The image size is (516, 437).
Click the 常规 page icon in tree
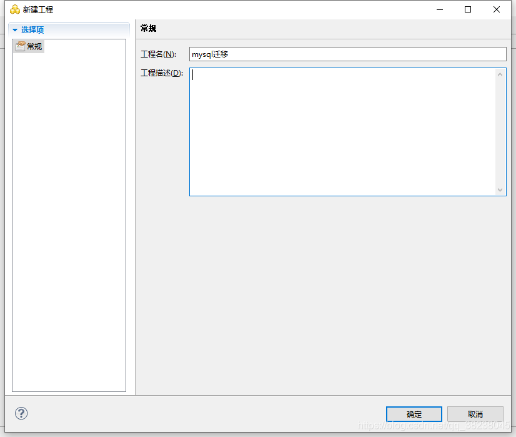[20, 46]
